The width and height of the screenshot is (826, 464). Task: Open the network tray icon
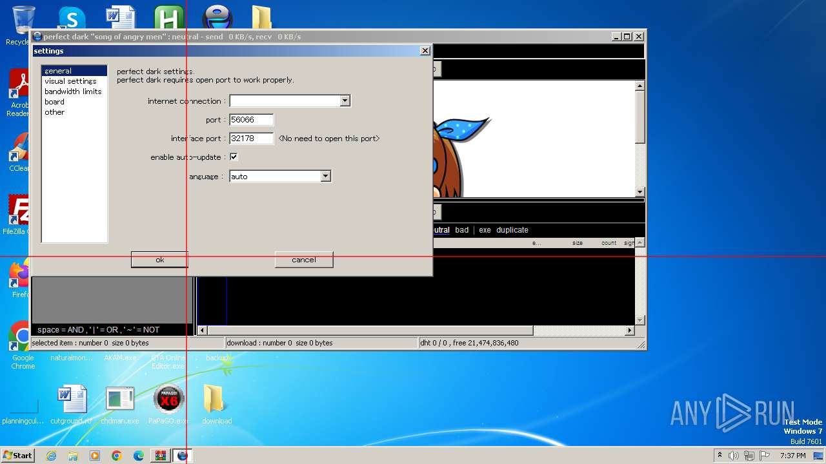[x=749, y=456]
